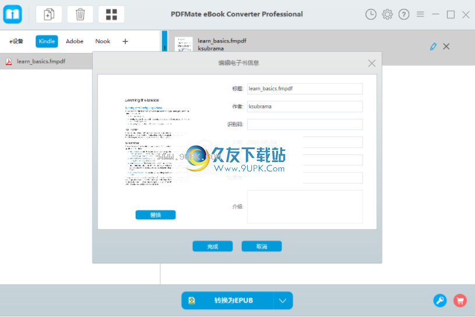This screenshot has height=317, width=475.
Task: Switch to grid view layout
Action: coord(111,14)
